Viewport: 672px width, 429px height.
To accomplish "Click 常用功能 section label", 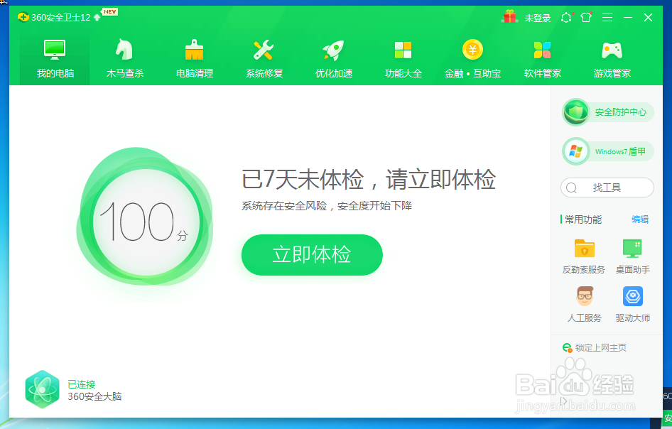I will coord(583,219).
